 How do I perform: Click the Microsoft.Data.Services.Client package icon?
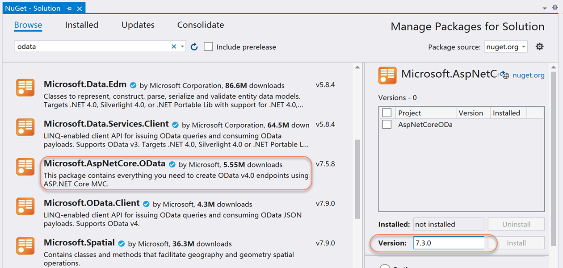coord(25,127)
